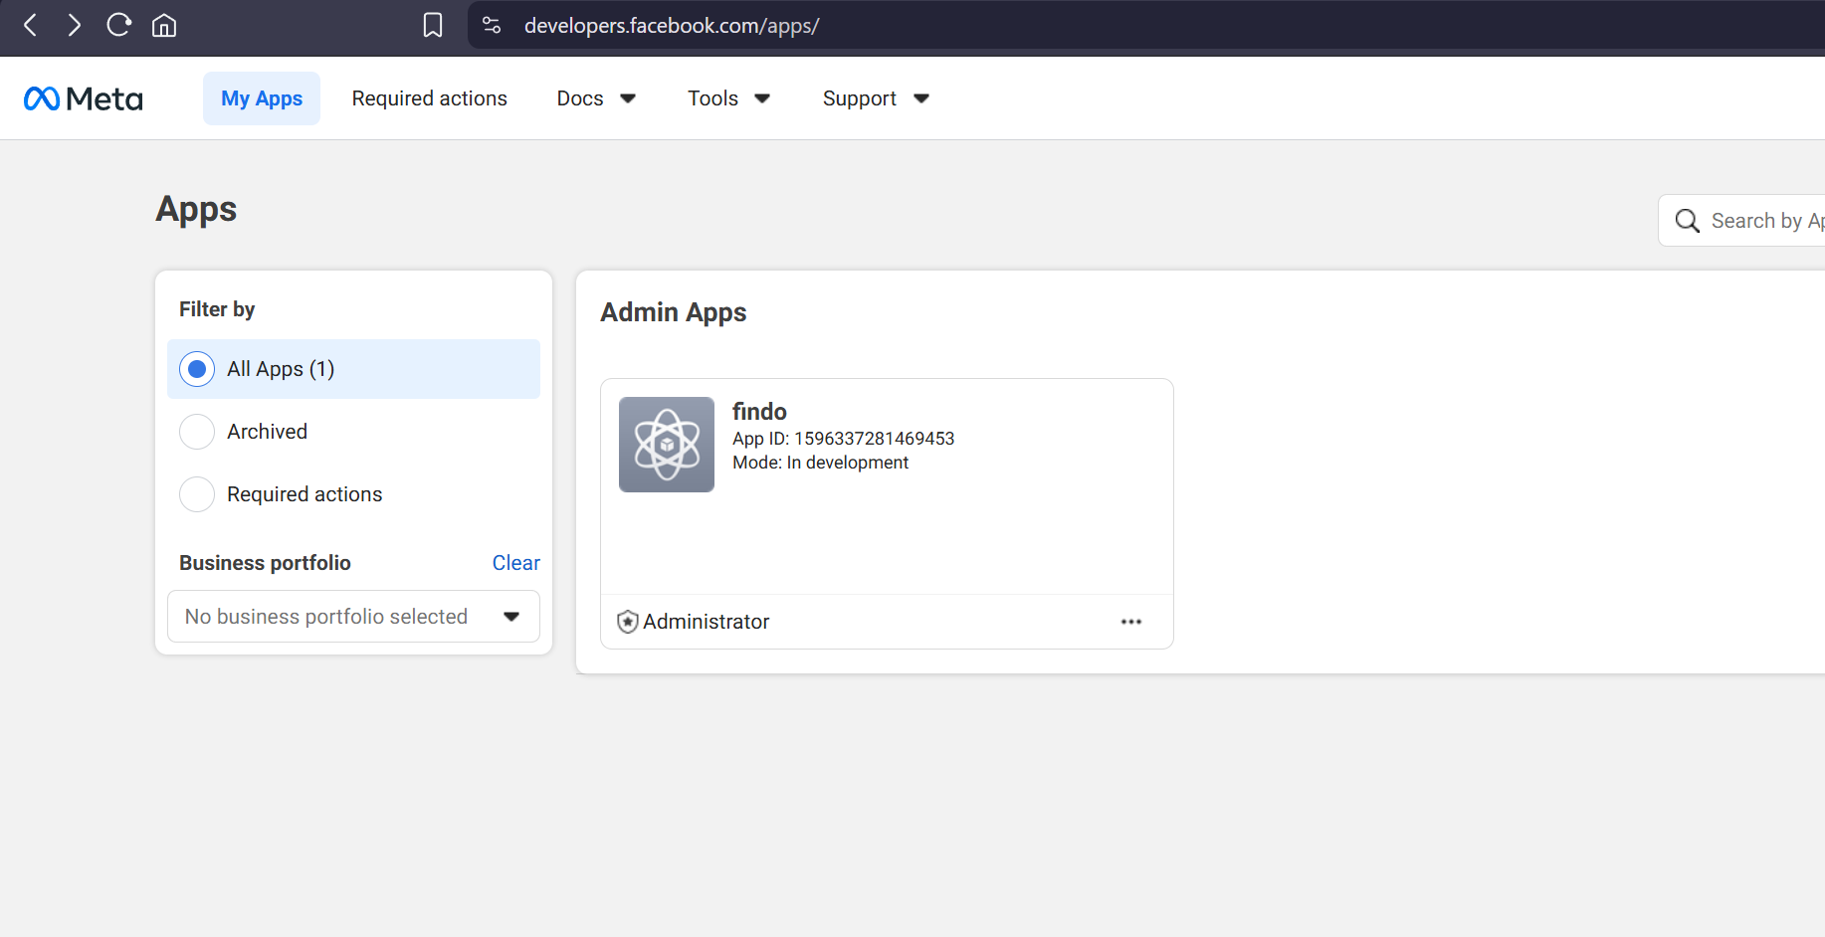Bookmark this page with bookmark icon

point(433,25)
